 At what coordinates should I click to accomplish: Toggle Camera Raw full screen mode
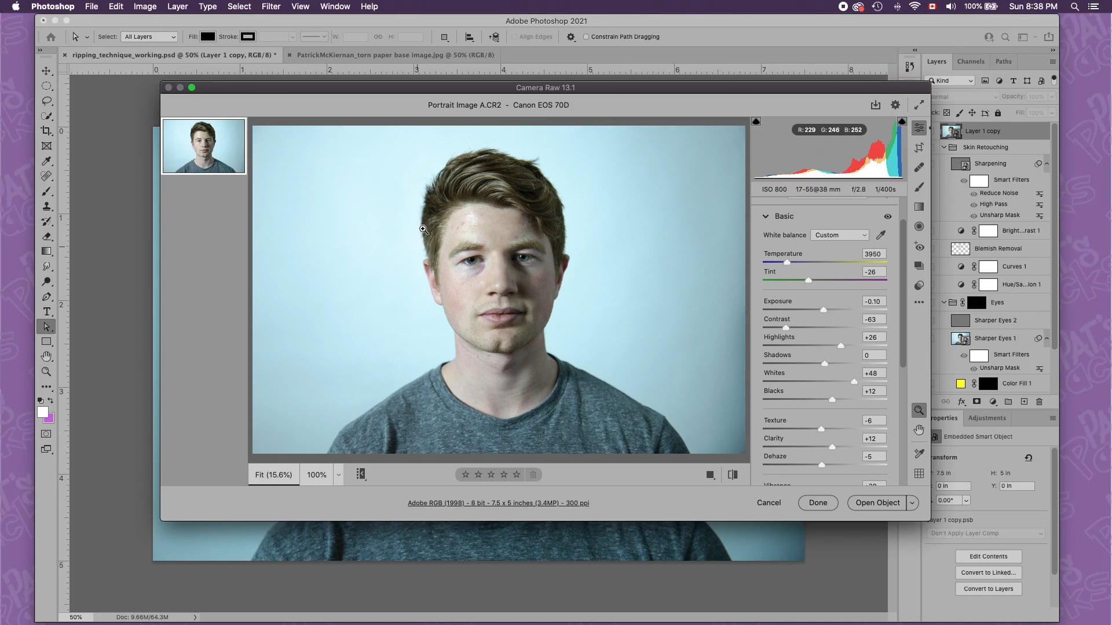tap(919, 105)
